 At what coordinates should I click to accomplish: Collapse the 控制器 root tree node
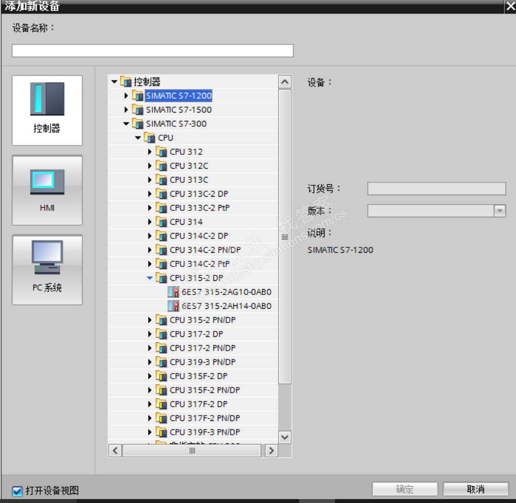click(x=114, y=82)
